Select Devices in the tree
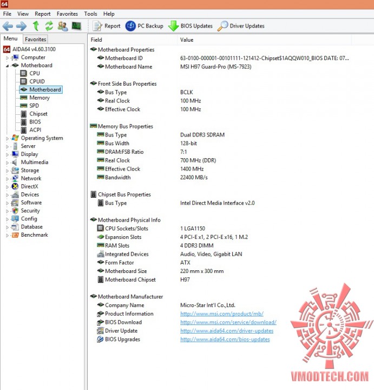Viewport: 374px width, 390px height. [30, 194]
